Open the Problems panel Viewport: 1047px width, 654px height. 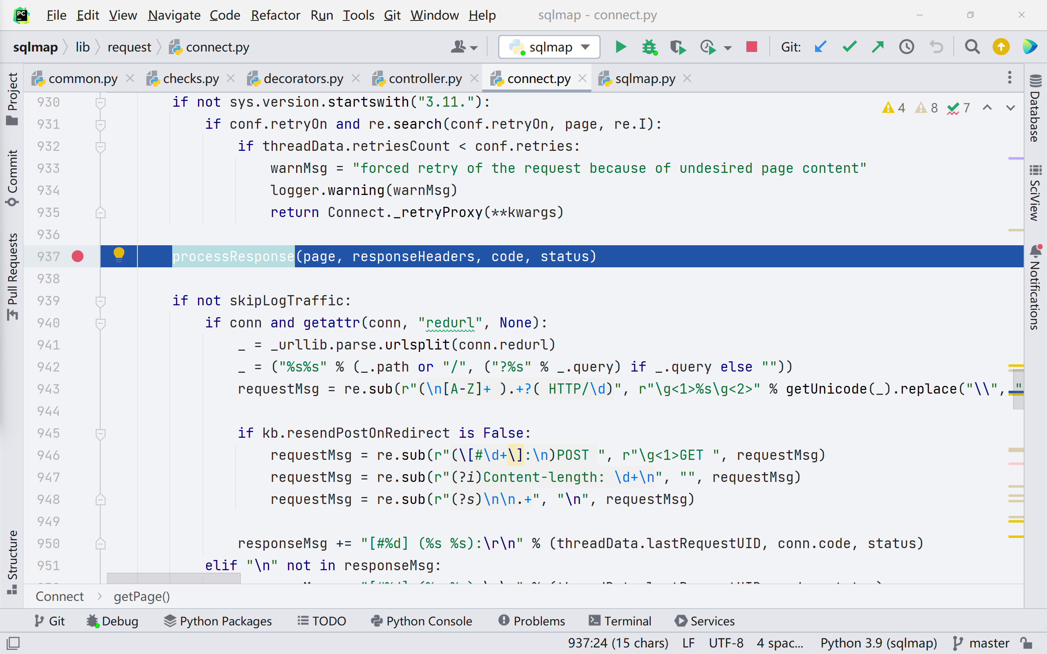pyautogui.click(x=531, y=621)
